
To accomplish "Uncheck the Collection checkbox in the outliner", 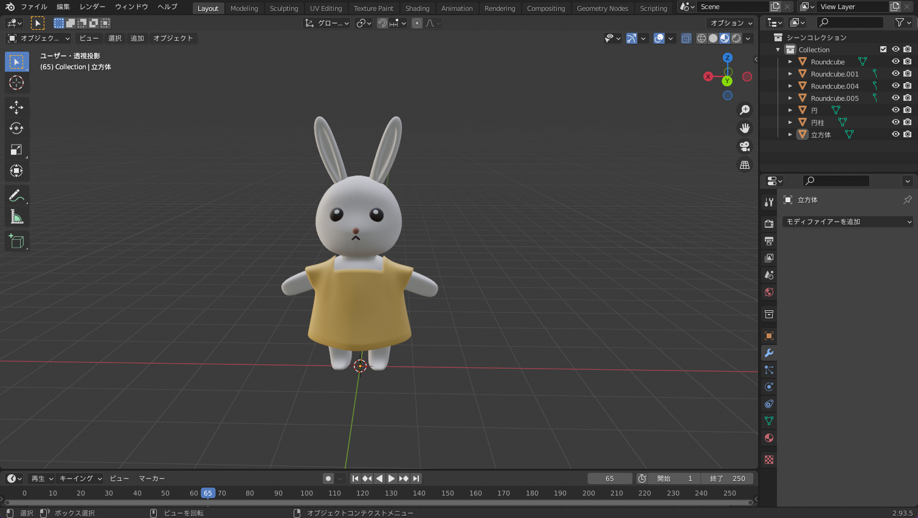I will (883, 49).
